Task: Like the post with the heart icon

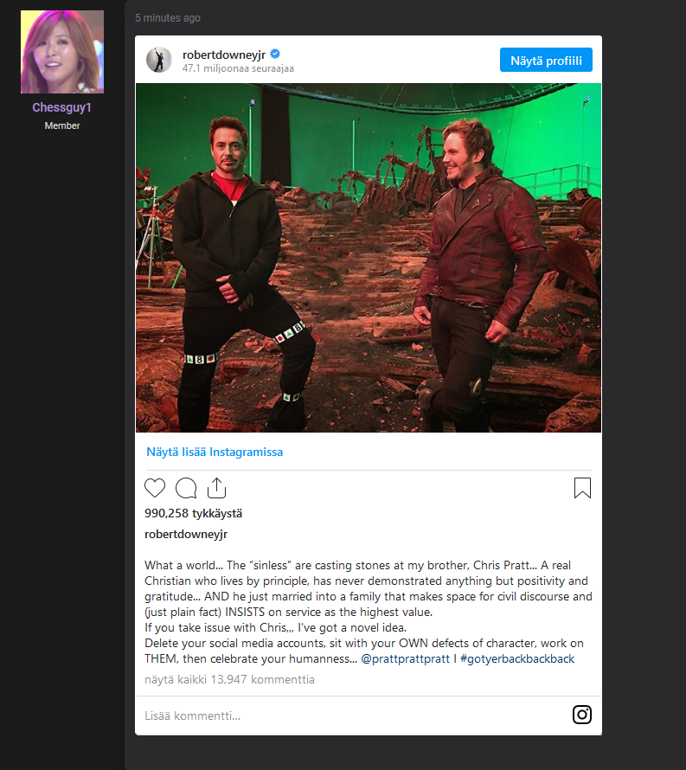Action: coord(155,488)
